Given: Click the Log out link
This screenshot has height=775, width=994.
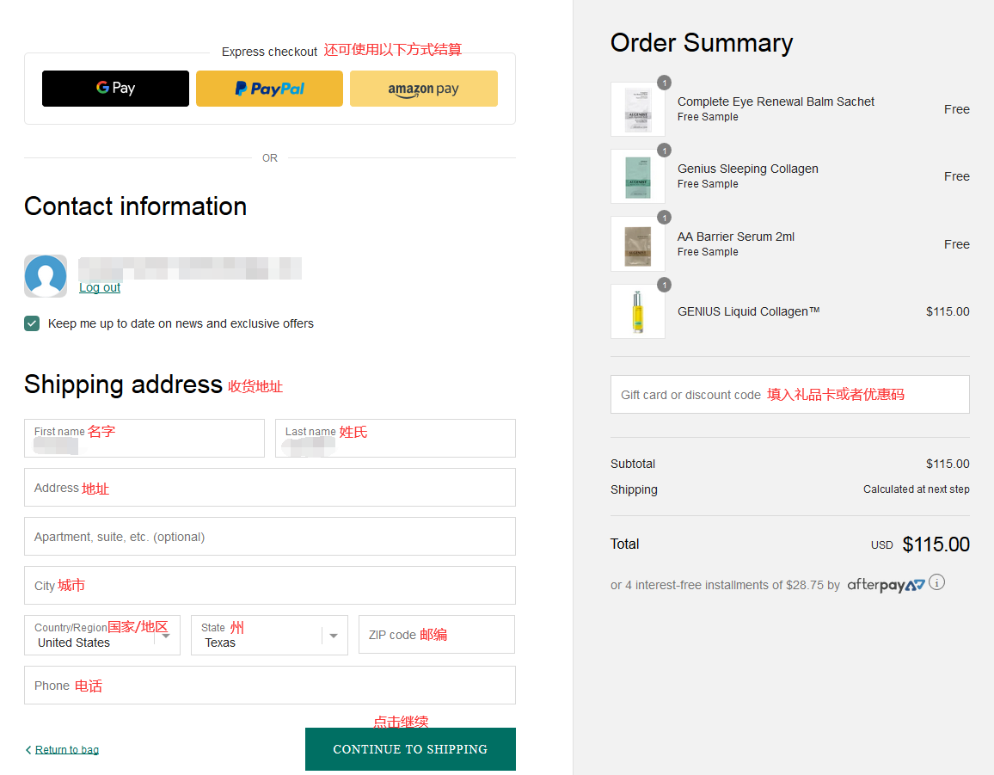Looking at the screenshot, I should tap(100, 287).
